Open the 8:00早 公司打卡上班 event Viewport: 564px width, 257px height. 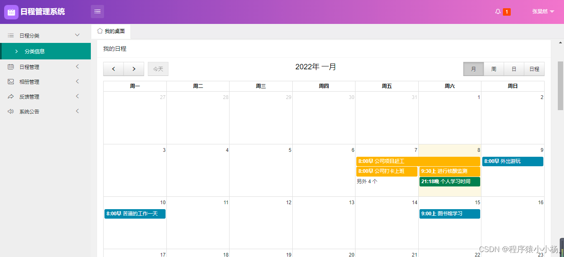click(x=387, y=171)
